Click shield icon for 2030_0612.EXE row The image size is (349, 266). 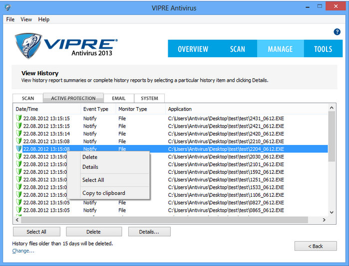coord(19,156)
